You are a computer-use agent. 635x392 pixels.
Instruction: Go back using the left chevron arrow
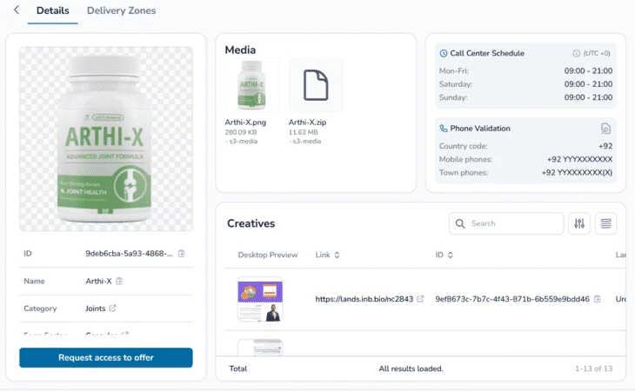[x=16, y=10]
